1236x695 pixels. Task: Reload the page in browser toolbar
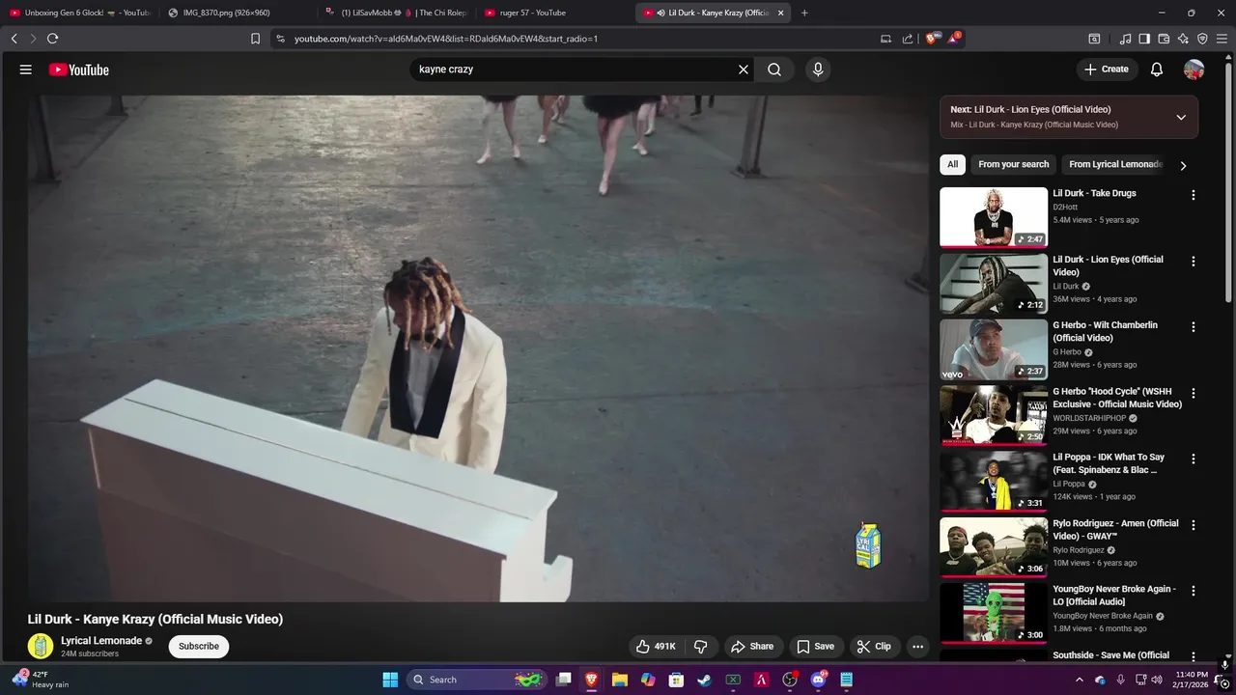point(52,39)
